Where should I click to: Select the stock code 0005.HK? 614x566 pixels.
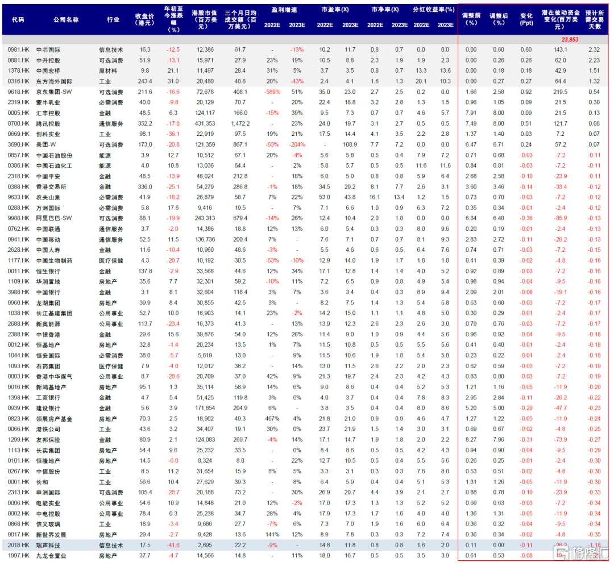(x=18, y=113)
